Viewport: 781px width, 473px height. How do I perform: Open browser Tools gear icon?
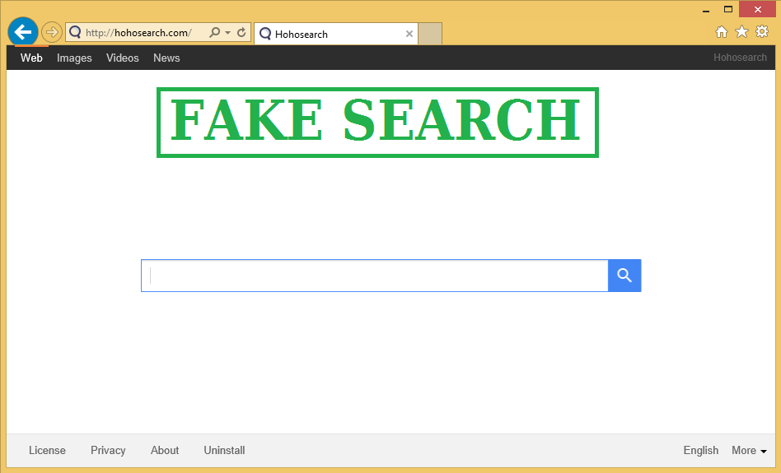point(762,32)
